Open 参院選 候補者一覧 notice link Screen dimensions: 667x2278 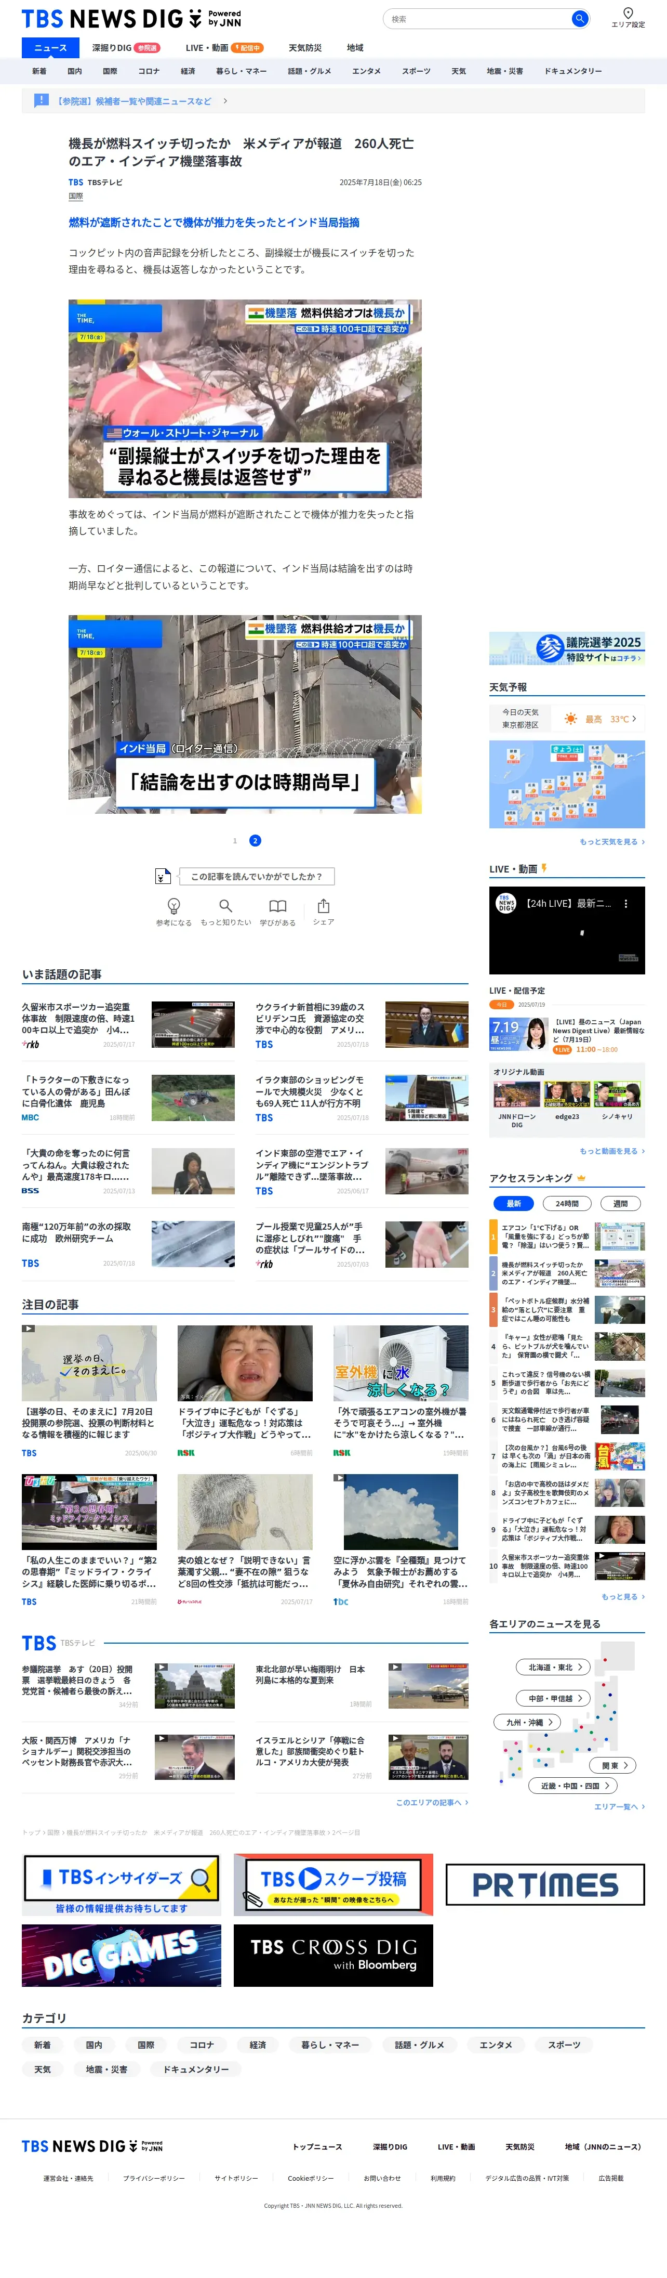pyautogui.click(x=135, y=101)
